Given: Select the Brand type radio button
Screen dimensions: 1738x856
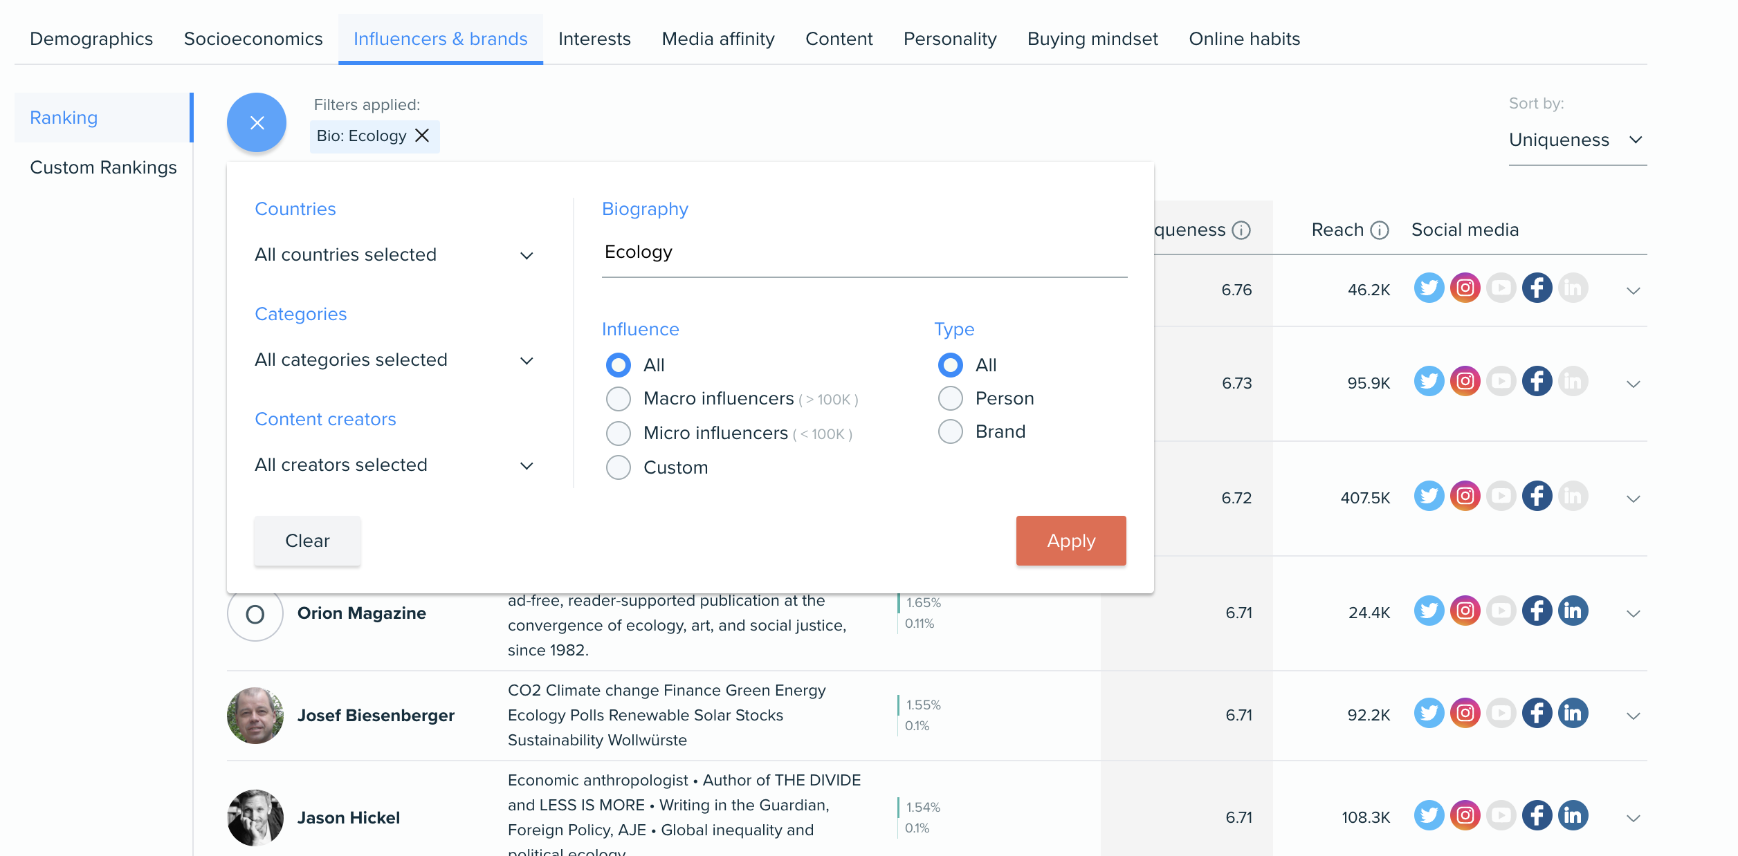Looking at the screenshot, I should [x=950, y=431].
